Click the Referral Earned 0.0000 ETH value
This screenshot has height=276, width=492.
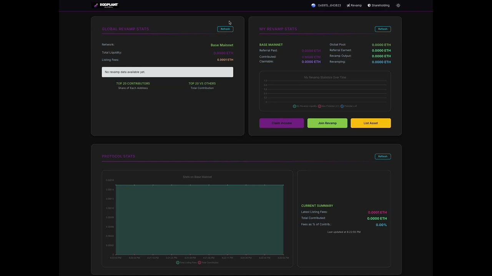[381, 51]
